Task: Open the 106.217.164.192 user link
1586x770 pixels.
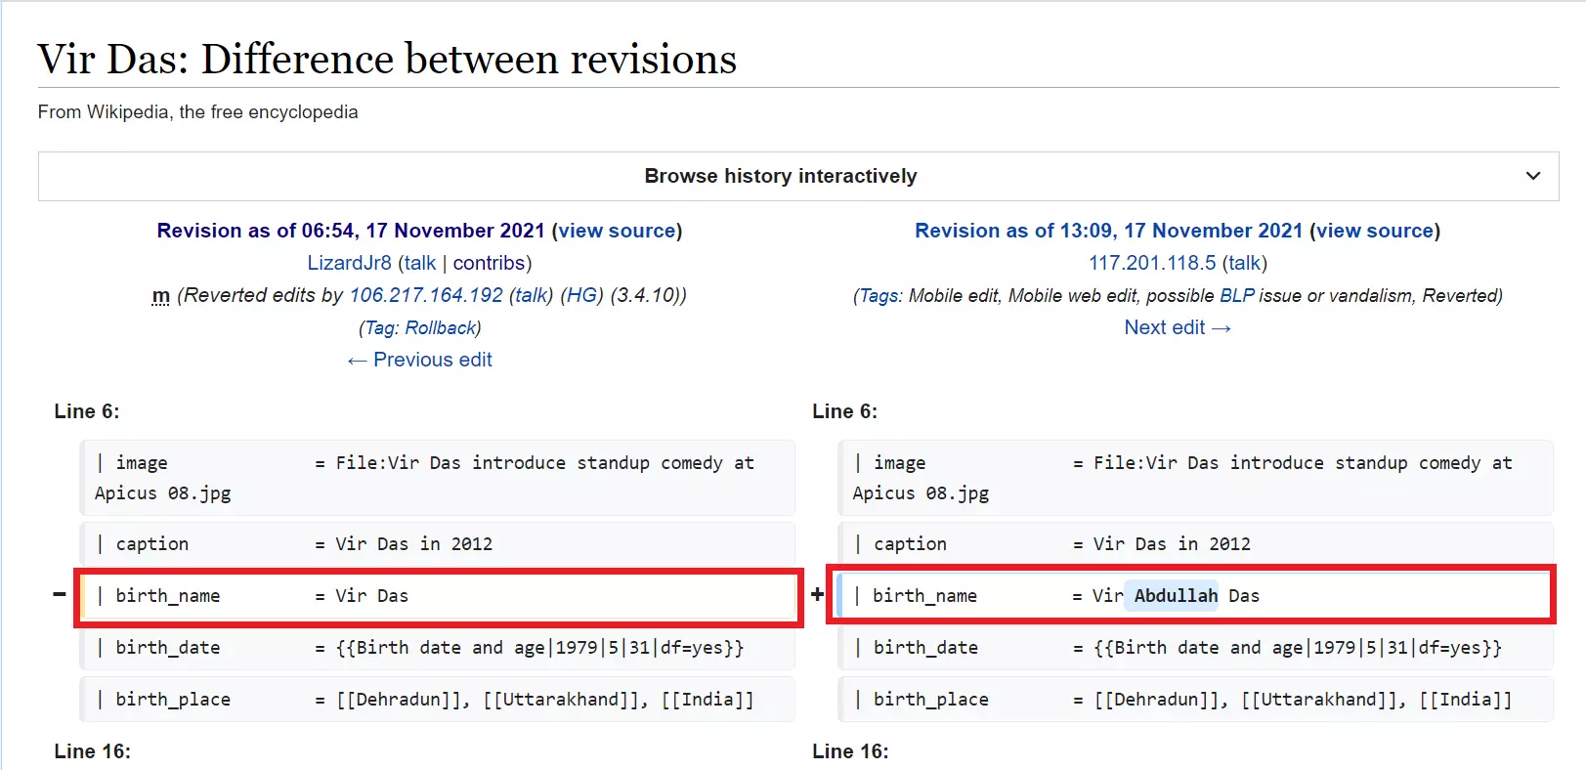Action: click(426, 295)
